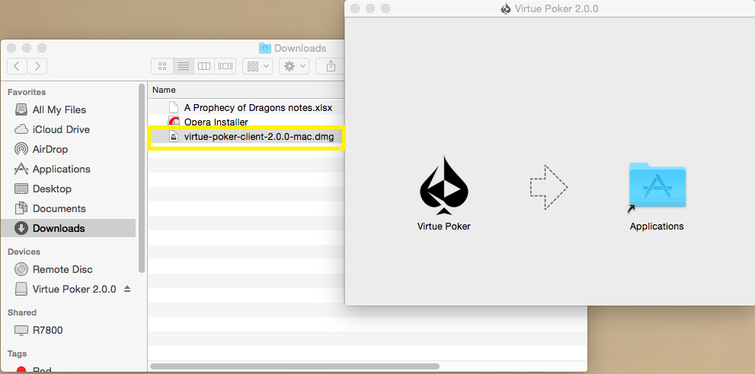Close the Finder Downloads window

coord(11,48)
